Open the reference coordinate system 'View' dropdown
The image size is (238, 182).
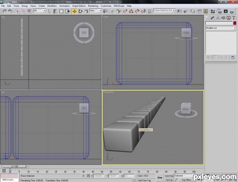coord(96,11)
